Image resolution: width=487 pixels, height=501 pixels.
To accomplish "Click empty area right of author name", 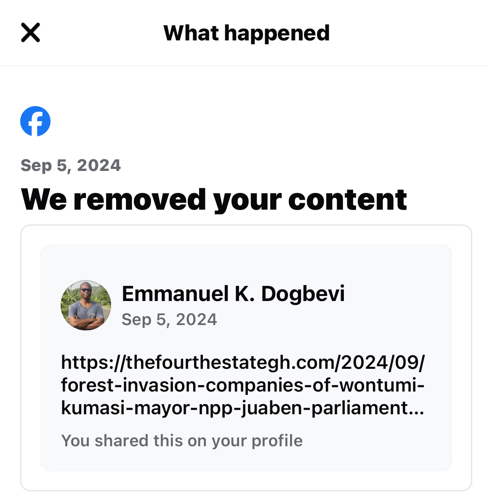I will 396,295.
